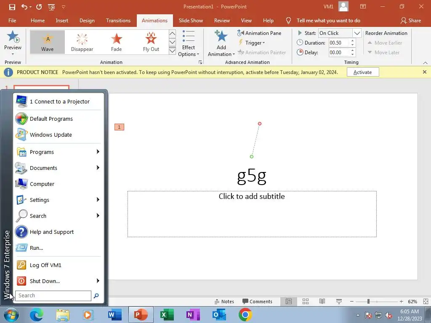Open Ribbon Display Options
Screen dimensions: 431x323
pyautogui.click(x=363, y=7)
